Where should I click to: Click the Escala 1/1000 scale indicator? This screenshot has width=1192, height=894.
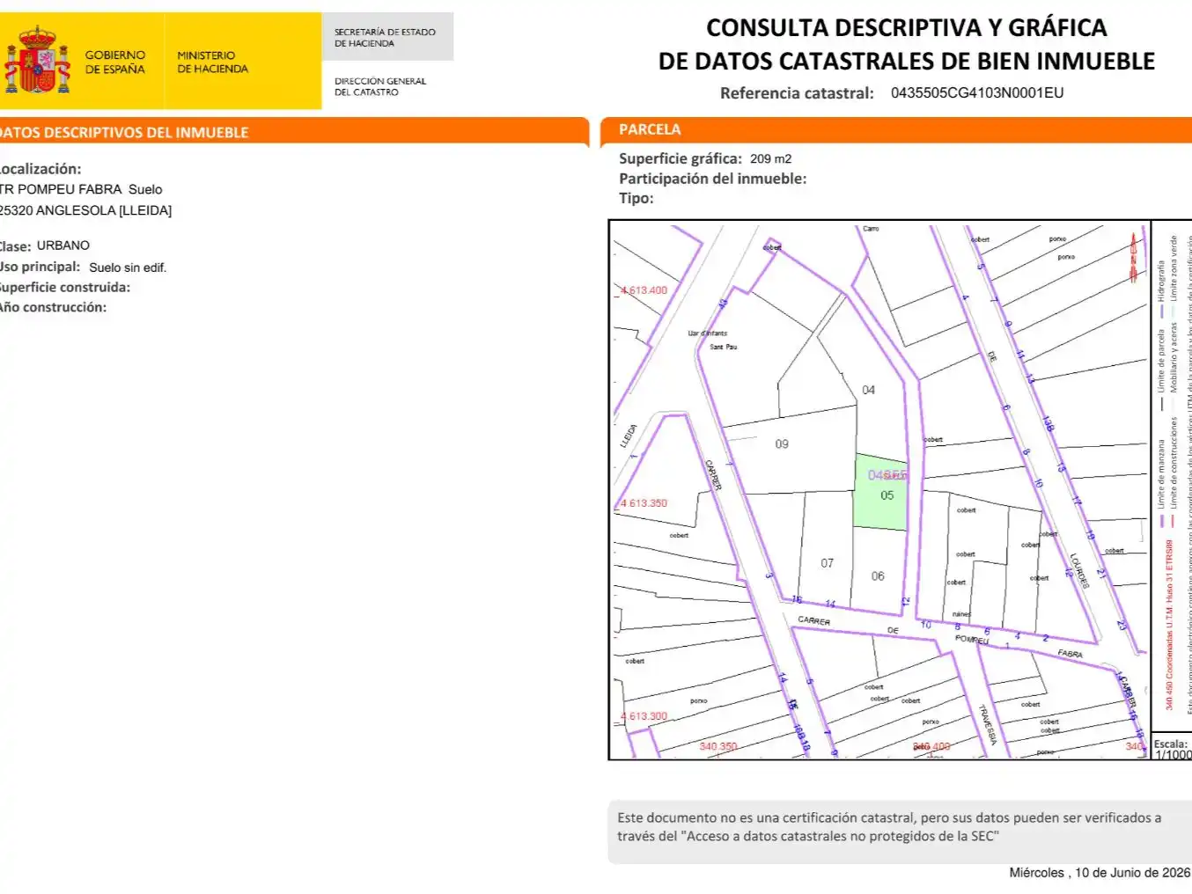(x=1172, y=749)
